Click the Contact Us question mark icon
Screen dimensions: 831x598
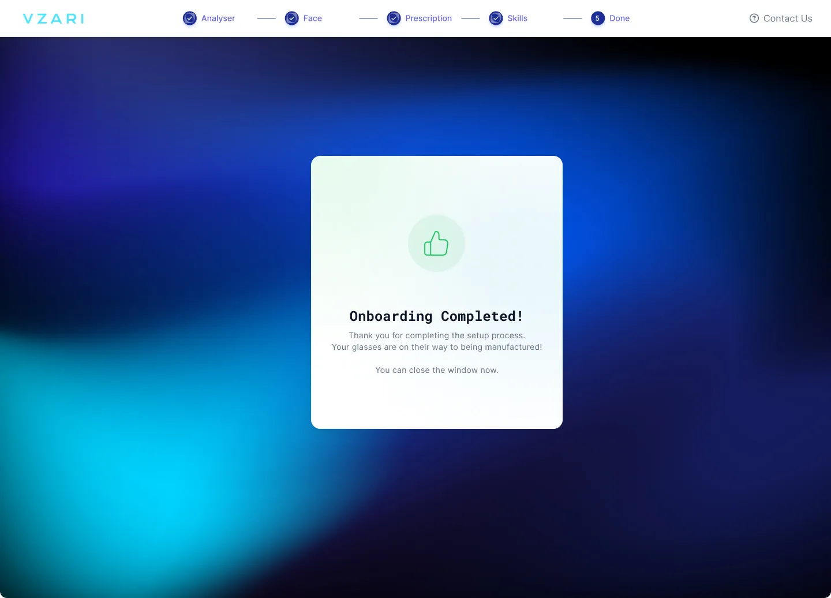pos(754,18)
